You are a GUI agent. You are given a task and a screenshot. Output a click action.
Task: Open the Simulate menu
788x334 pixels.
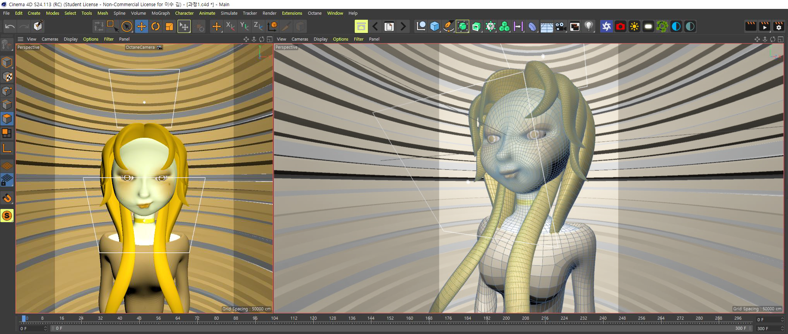[229, 13]
